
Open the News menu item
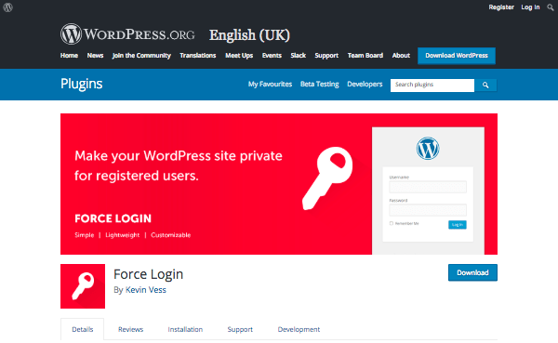coord(95,56)
